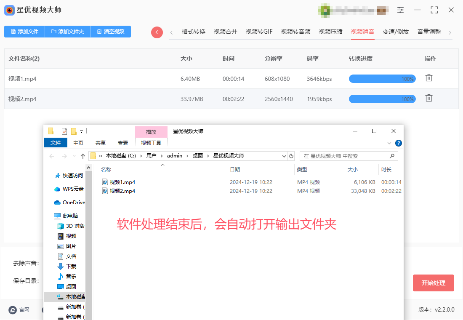Open the 查看 ribbon tab in Explorer

coord(123,143)
